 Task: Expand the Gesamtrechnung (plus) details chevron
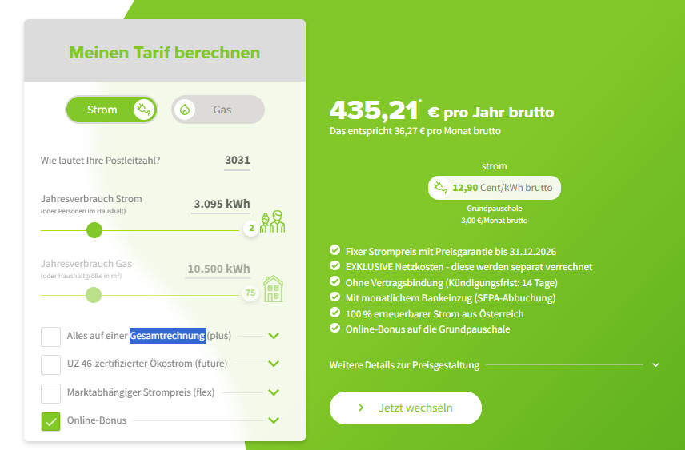click(x=274, y=336)
